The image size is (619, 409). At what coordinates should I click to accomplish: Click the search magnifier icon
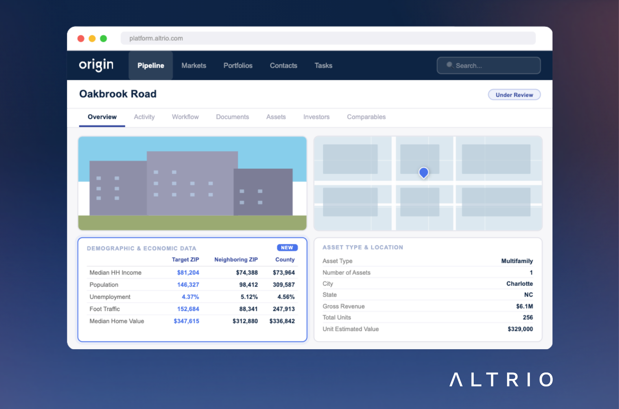point(449,65)
